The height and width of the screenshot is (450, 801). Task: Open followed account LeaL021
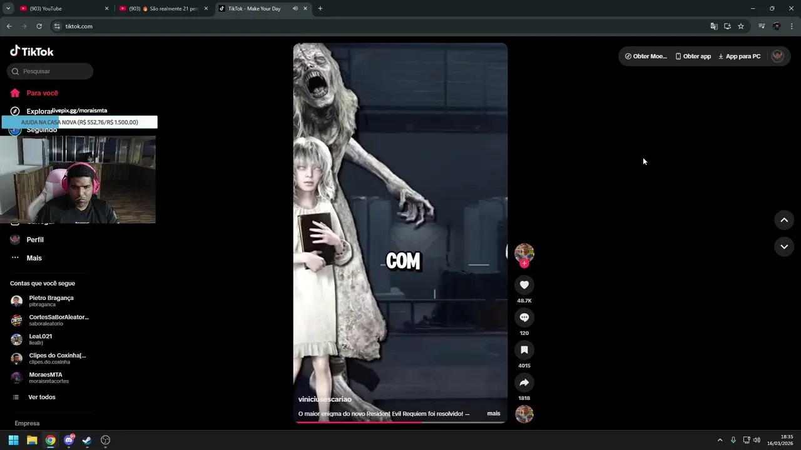click(x=50, y=339)
